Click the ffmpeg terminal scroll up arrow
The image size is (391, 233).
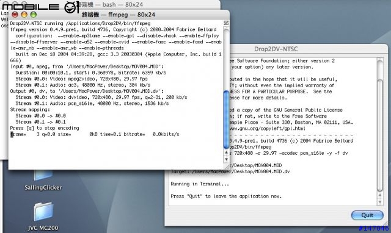click(x=226, y=152)
